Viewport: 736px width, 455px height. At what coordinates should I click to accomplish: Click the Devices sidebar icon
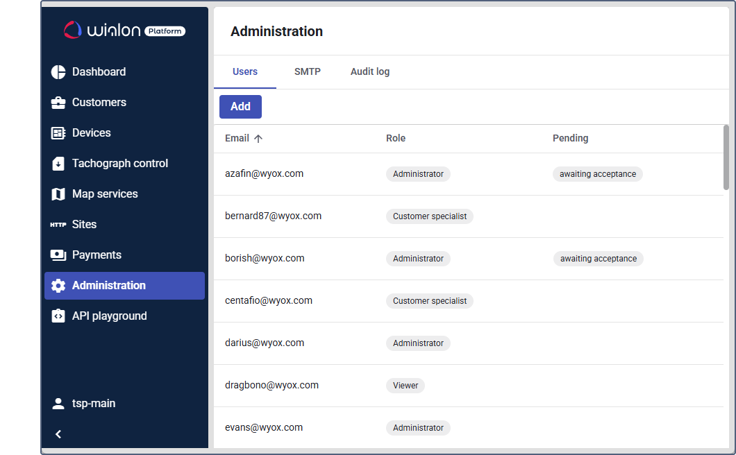click(58, 133)
